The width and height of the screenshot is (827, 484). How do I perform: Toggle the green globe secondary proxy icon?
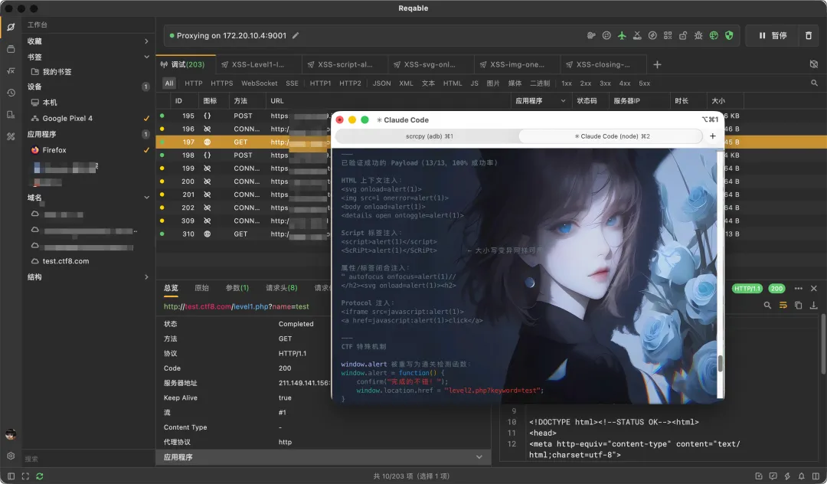click(714, 35)
